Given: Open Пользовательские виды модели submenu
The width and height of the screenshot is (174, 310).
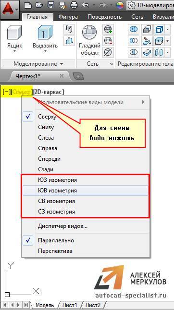Looking at the screenshot, I should point(86,102).
